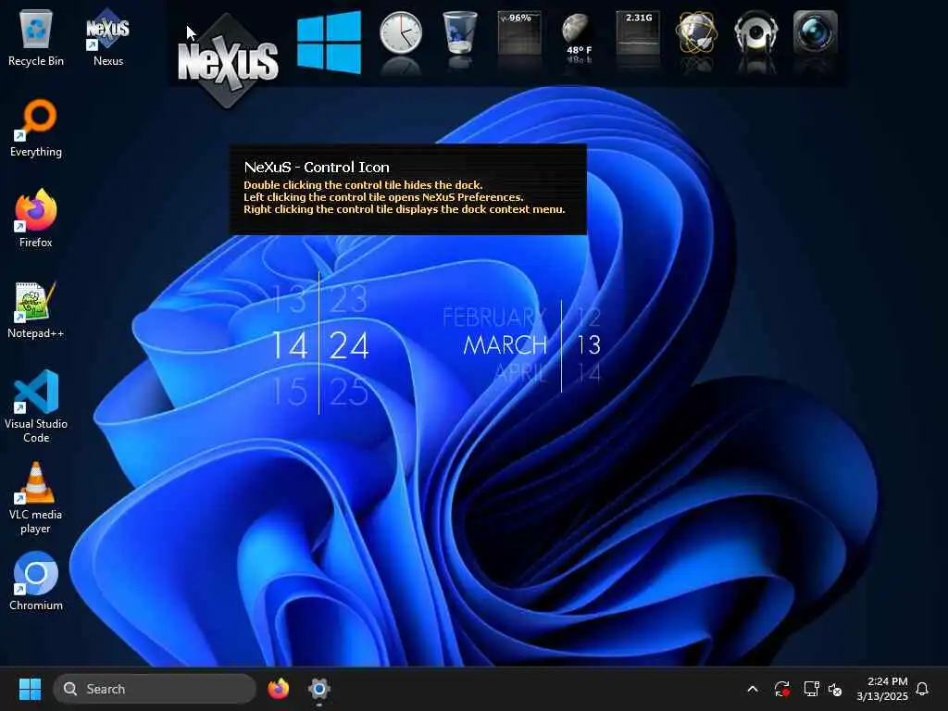Click the sync status tray icon
The height and width of the screenshot is (711, 948).
(781, 689)
